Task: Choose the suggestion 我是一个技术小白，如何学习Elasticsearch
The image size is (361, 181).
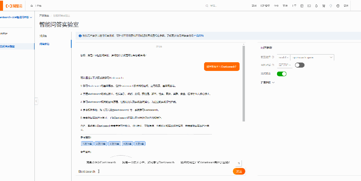Action: coord(148,162)
